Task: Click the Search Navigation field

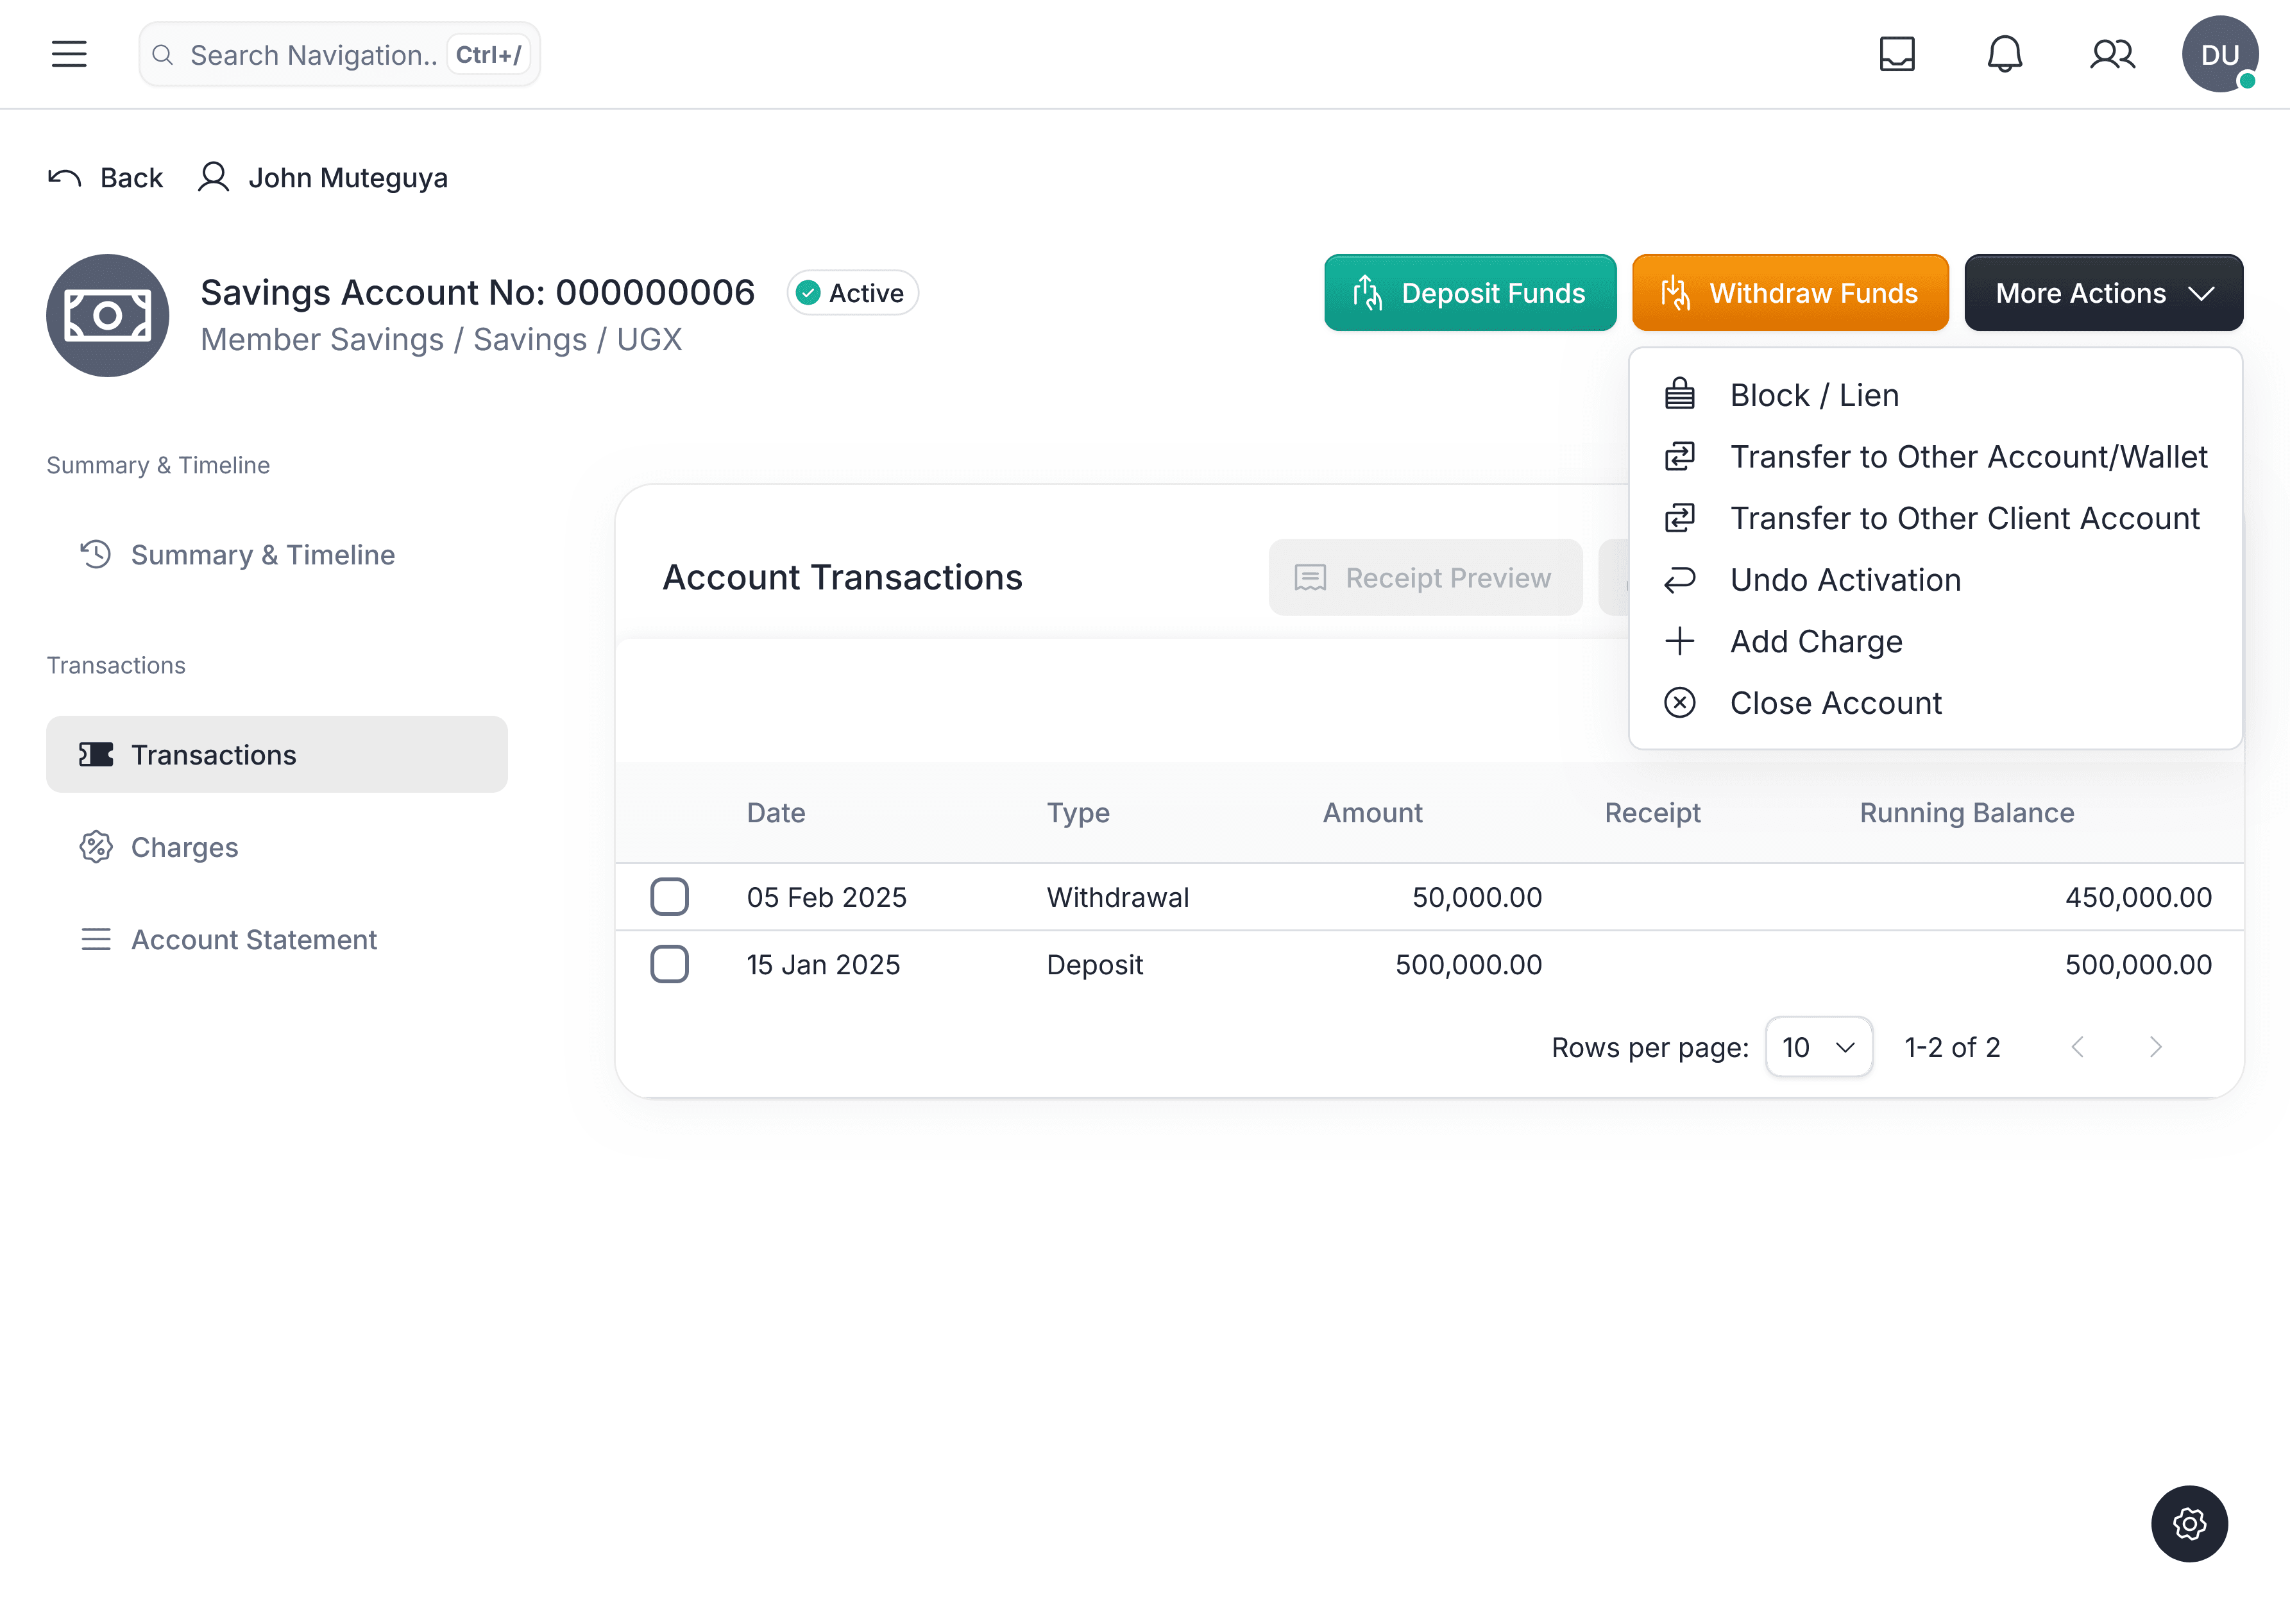Action: pos(312,55)
